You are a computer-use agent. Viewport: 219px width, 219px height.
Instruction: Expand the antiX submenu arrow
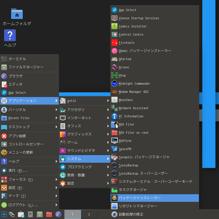[108, 100]
